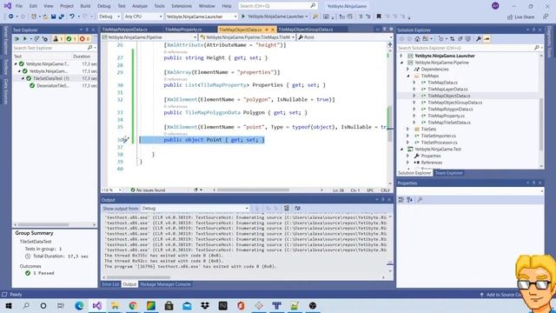Open the Analyze menu
The width and height of the screenshot is (556, 313).
coord(140,6)
